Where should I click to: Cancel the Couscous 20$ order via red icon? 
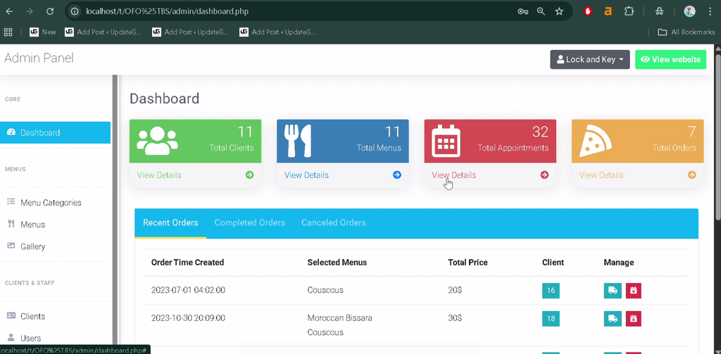(x=634, y=291)
